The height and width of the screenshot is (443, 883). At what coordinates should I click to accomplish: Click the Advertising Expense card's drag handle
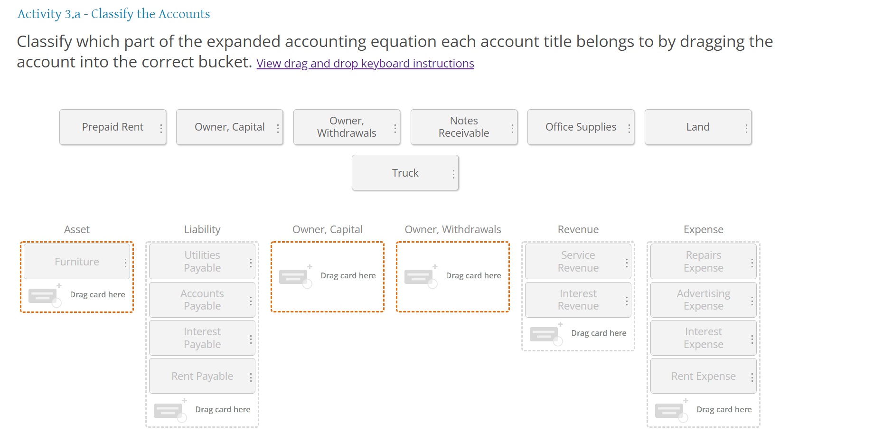click(752, 301)
